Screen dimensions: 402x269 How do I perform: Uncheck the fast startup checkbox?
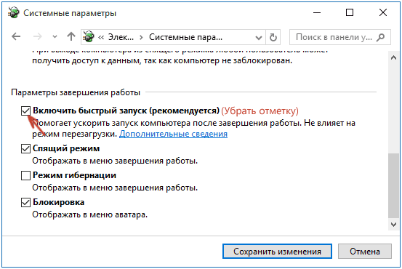point(25,111)
